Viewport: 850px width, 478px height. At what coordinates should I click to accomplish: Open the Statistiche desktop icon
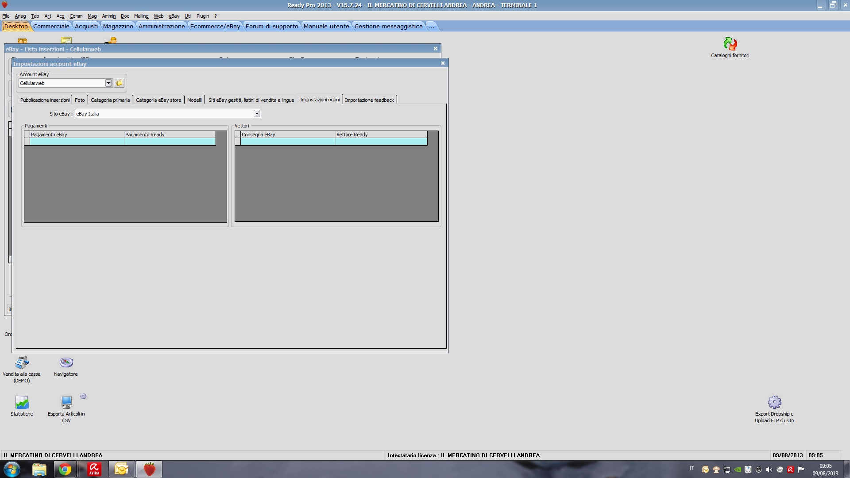[22, 403]
